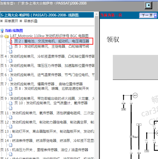Click document icon above 页 11 row
The image size is (158, 159).
click(10, 108)
